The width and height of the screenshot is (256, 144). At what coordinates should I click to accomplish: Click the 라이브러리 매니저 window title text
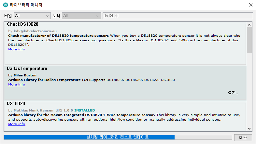pyautogui.click(x=26, y=5)
